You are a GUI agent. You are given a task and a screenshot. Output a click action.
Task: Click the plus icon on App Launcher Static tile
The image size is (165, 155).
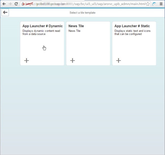[x=119, y=60]
